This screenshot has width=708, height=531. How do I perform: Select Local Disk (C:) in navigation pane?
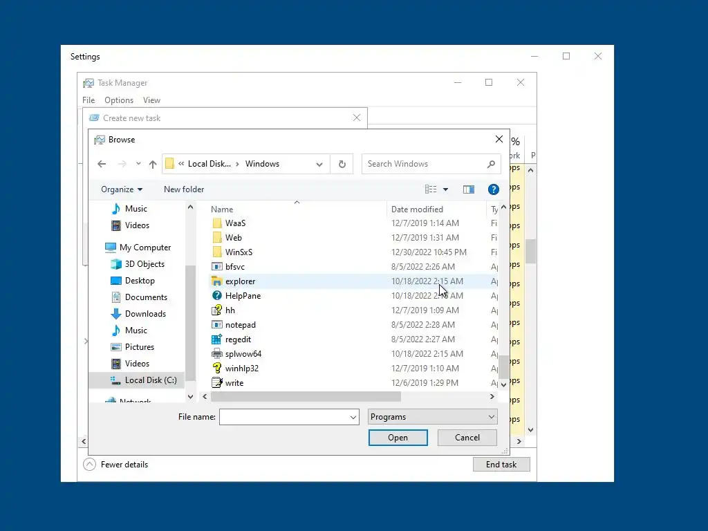click(x=136, y=380)
